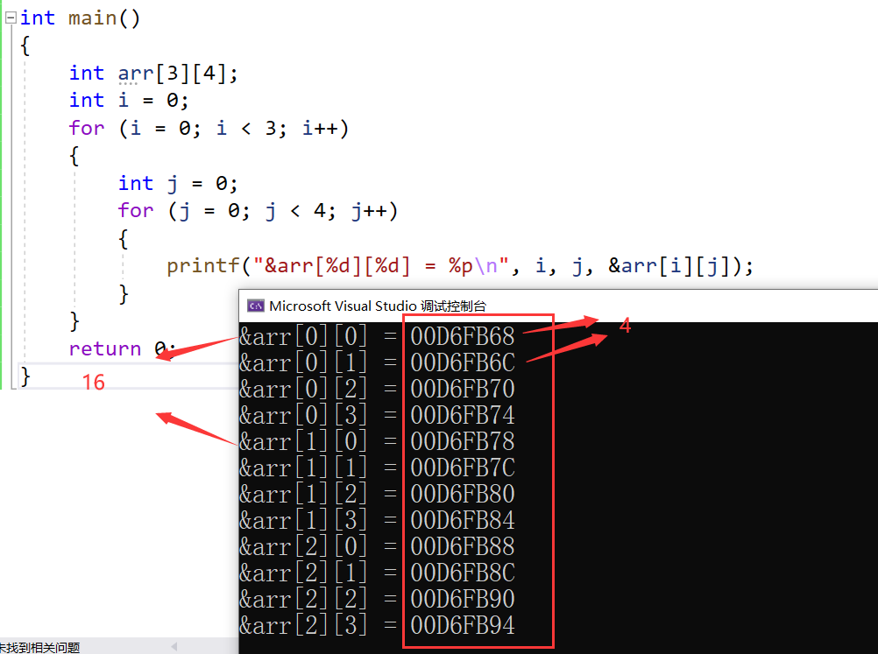
Task: Click console address 00D6FB74
Action: click(x=463, y=415)
